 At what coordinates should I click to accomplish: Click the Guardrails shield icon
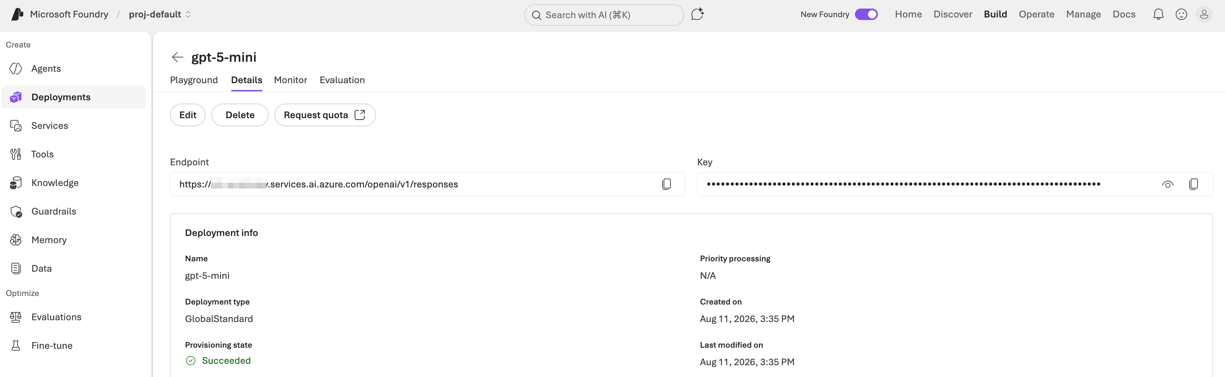16,211
